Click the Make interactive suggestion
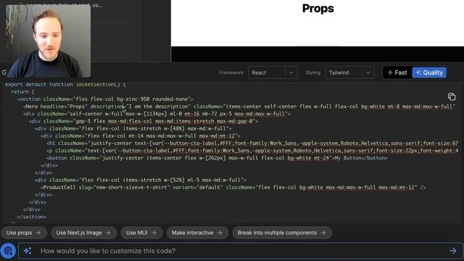The height and width of the screenshot is (261, 464). [x=197, y=233]
